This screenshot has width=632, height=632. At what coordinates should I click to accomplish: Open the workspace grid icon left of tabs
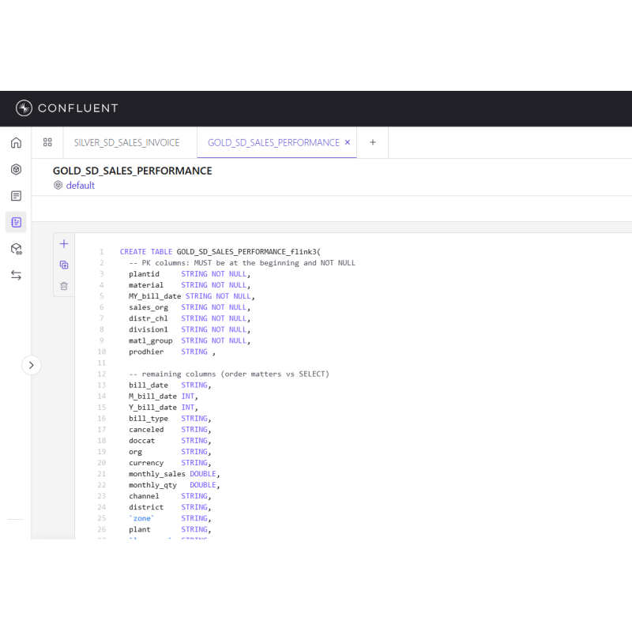coord(47,142)
